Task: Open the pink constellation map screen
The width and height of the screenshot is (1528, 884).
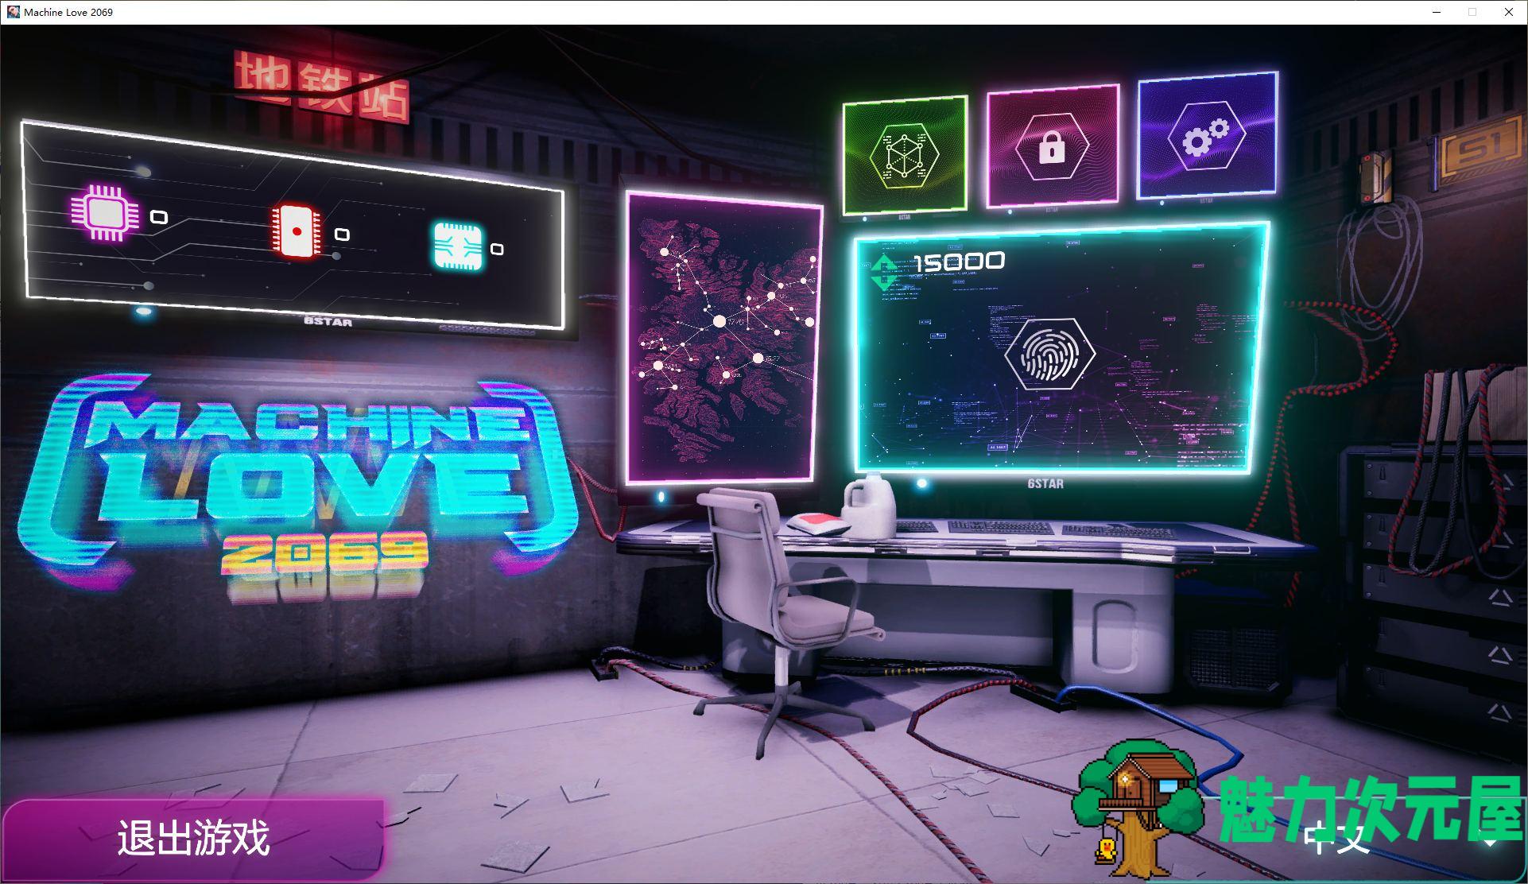Action: (x=723, y=338)
